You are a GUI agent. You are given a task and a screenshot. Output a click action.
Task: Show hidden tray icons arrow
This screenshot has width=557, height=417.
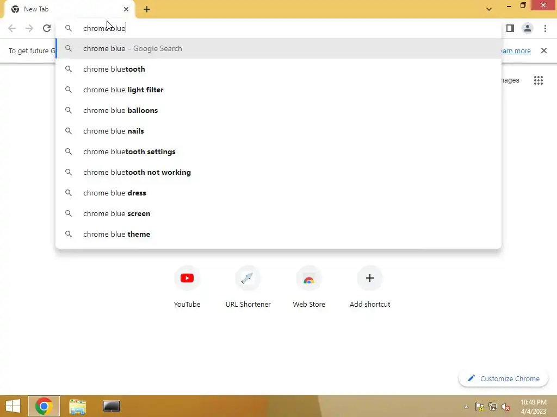[466, 407]
